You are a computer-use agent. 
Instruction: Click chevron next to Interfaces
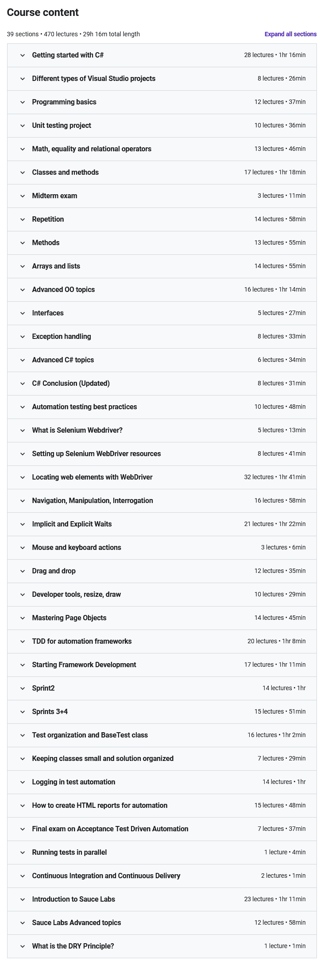click(23, 313)
